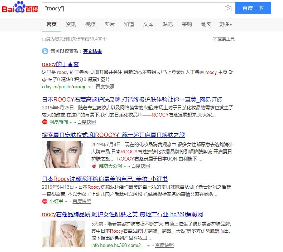This screenshot has width=283, height=252.
Task: Click the 潍坊大众网 source name
Action: tap(110, 166)
